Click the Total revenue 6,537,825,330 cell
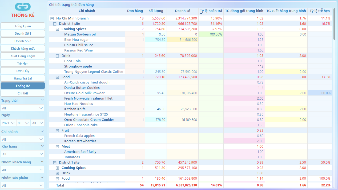The height and width of the screenshot is (190, 338). [183, 185]
